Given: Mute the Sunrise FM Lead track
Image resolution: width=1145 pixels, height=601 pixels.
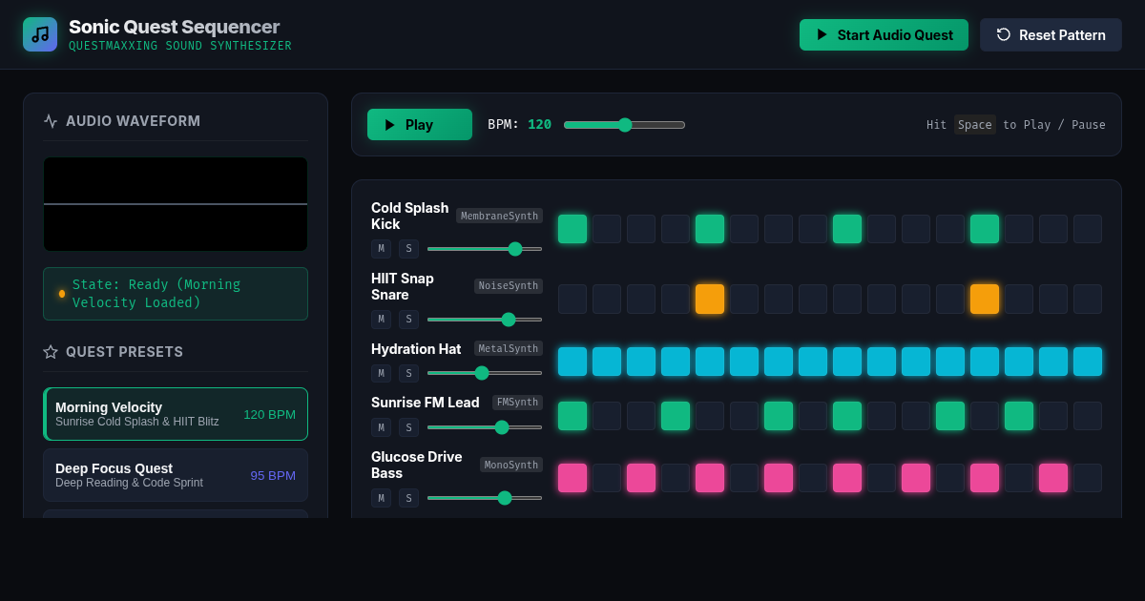Looking at the screenshot, I should click(381, 427).
